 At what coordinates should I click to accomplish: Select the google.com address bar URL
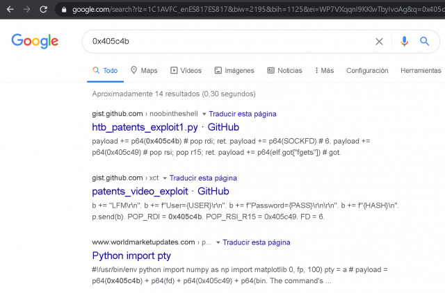(258, 9)
